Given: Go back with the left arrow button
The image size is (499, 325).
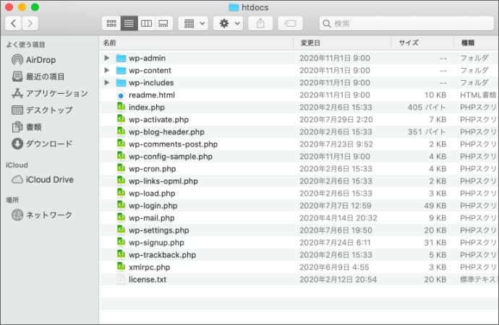Looking at the screenshot, I should point(13,24).
